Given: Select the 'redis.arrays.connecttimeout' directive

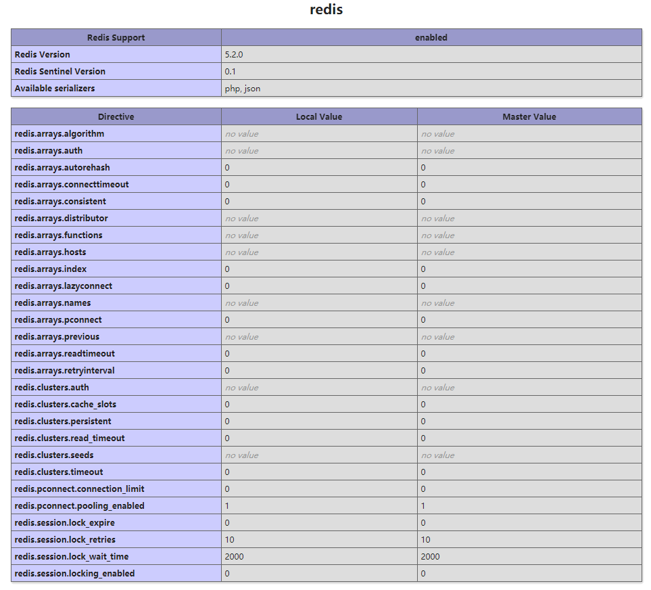Looking at the screenshot, I should tap(72, 185).
